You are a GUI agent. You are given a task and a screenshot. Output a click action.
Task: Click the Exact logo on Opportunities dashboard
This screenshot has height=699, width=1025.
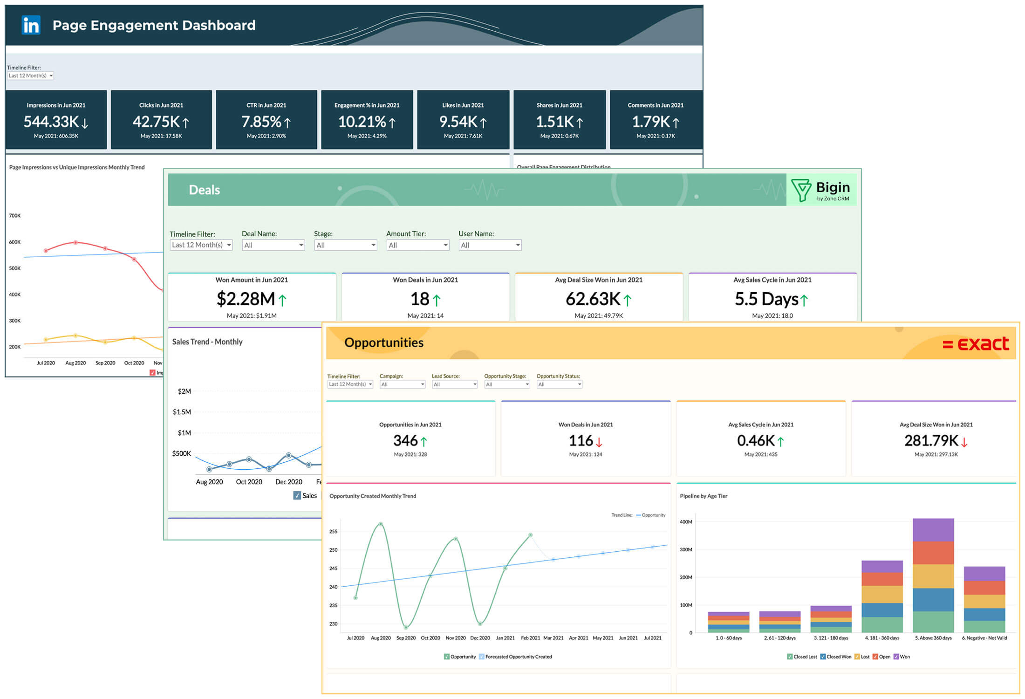coord(976,343)
